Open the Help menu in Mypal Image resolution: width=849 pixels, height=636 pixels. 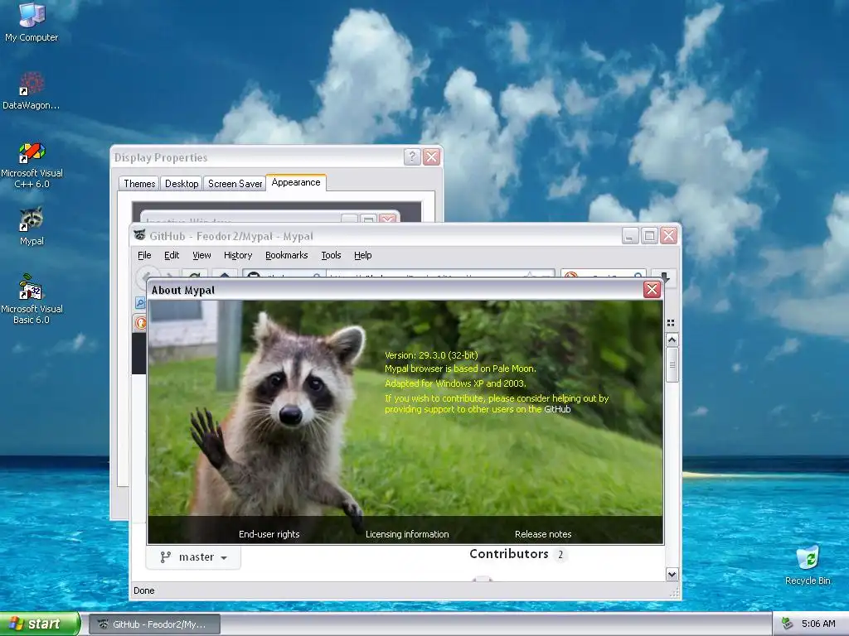[x=363, y=255]
